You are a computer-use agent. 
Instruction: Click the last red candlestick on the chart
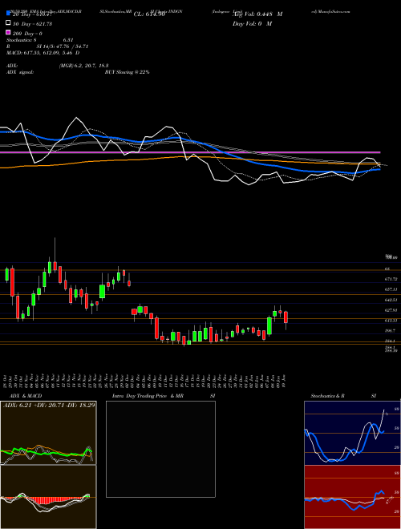click(x=286, y=317)
